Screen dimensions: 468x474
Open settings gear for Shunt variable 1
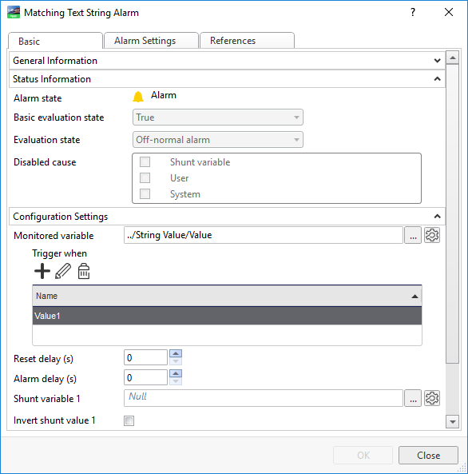[x=432, y=398]
